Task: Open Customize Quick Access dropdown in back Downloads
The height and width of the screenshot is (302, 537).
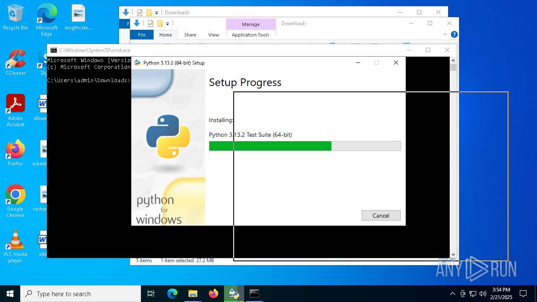Action: [x=156, y=13]
